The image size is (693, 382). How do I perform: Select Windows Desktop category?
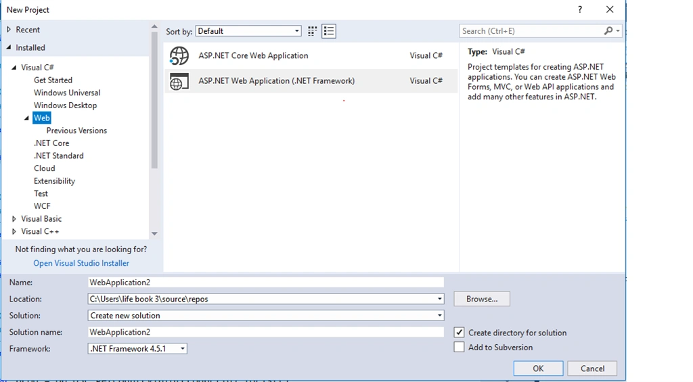point(66,105)
